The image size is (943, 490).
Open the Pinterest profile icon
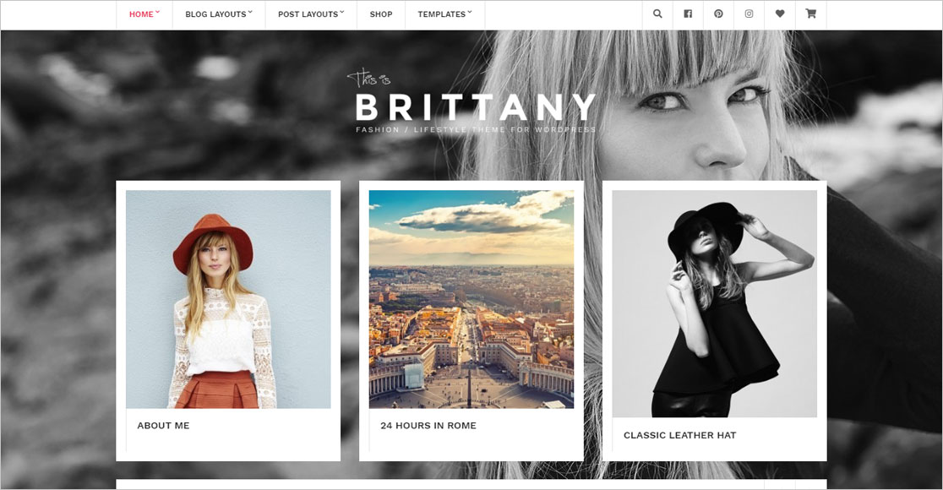tap(719, 14)
